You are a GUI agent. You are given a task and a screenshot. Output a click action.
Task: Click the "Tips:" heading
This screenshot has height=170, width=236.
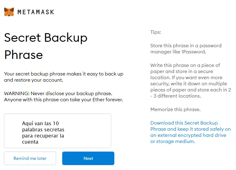tap(155, 32)
